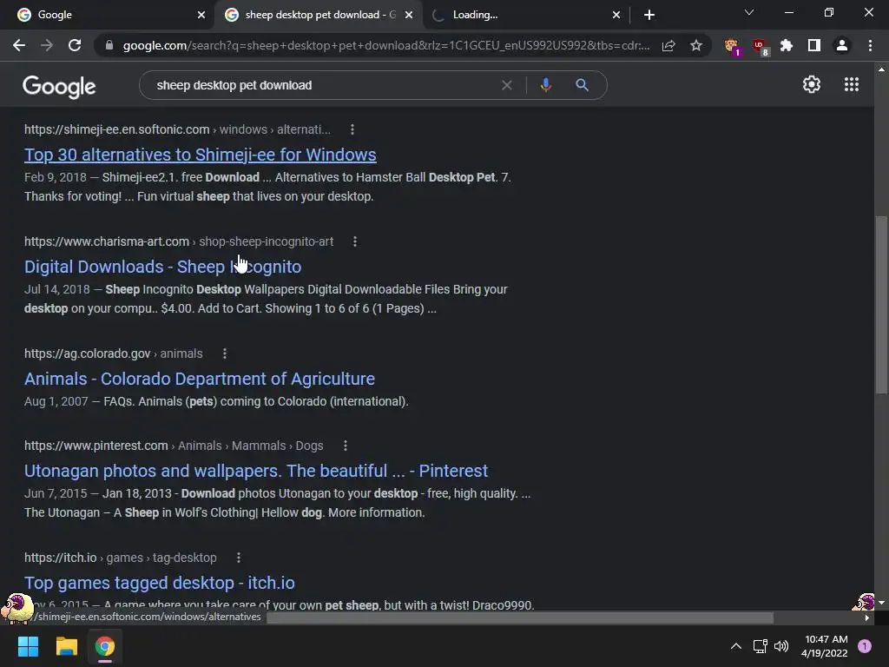Click the address bar URL
This screenshot has height=667, width=889.
(385, 45)
